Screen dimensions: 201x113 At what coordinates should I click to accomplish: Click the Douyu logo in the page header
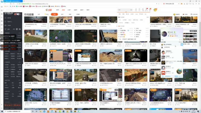coord(49,10)
